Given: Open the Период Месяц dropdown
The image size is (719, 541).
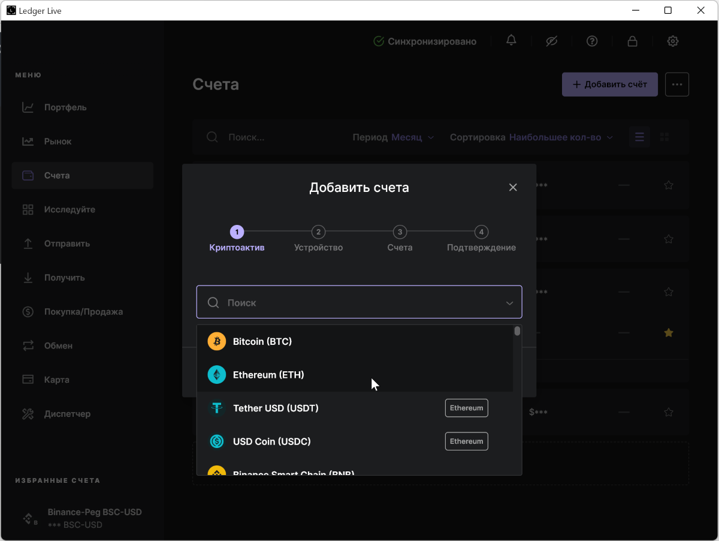Looking at the screenshot, I should 393,137.
